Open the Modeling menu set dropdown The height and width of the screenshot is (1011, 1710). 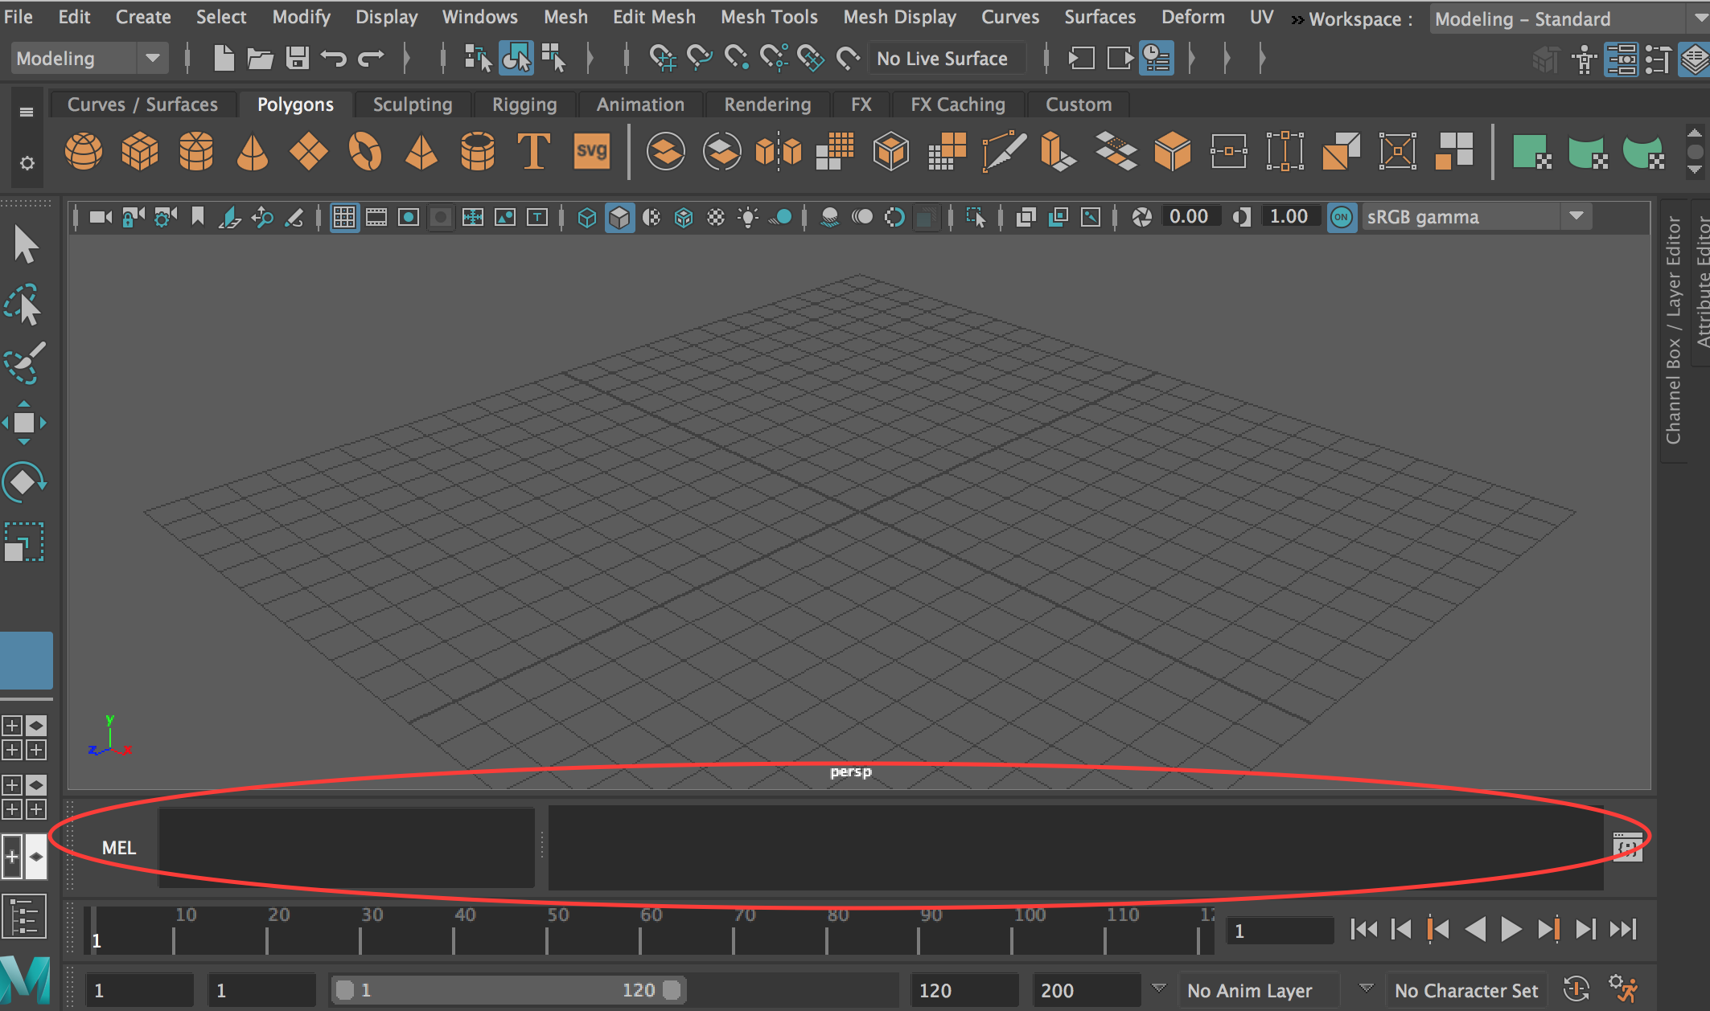pyautogui.click(x=90, y=58)
